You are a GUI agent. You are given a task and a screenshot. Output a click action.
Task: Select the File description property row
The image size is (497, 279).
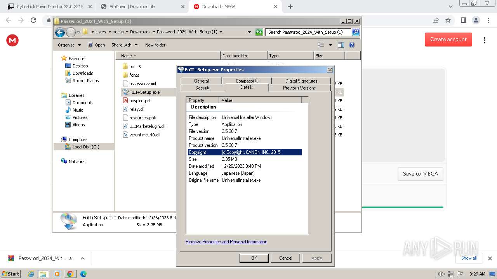pos(245,117)
